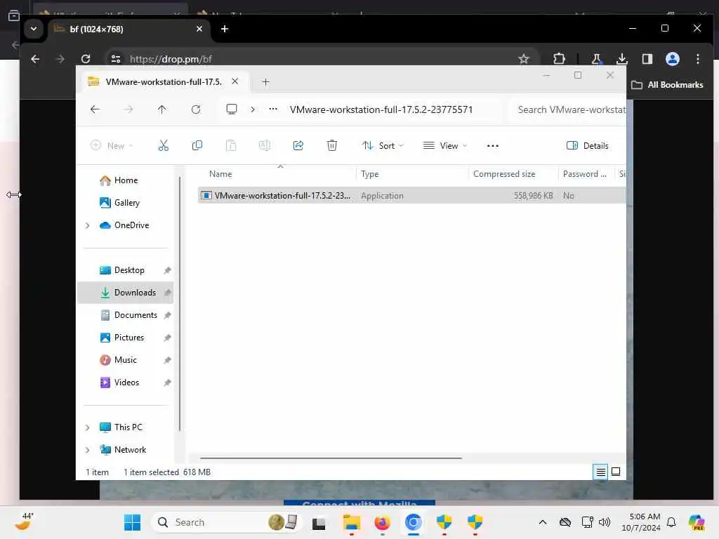
Task: Open the browser profile avatar
Action: pos(672,59)
